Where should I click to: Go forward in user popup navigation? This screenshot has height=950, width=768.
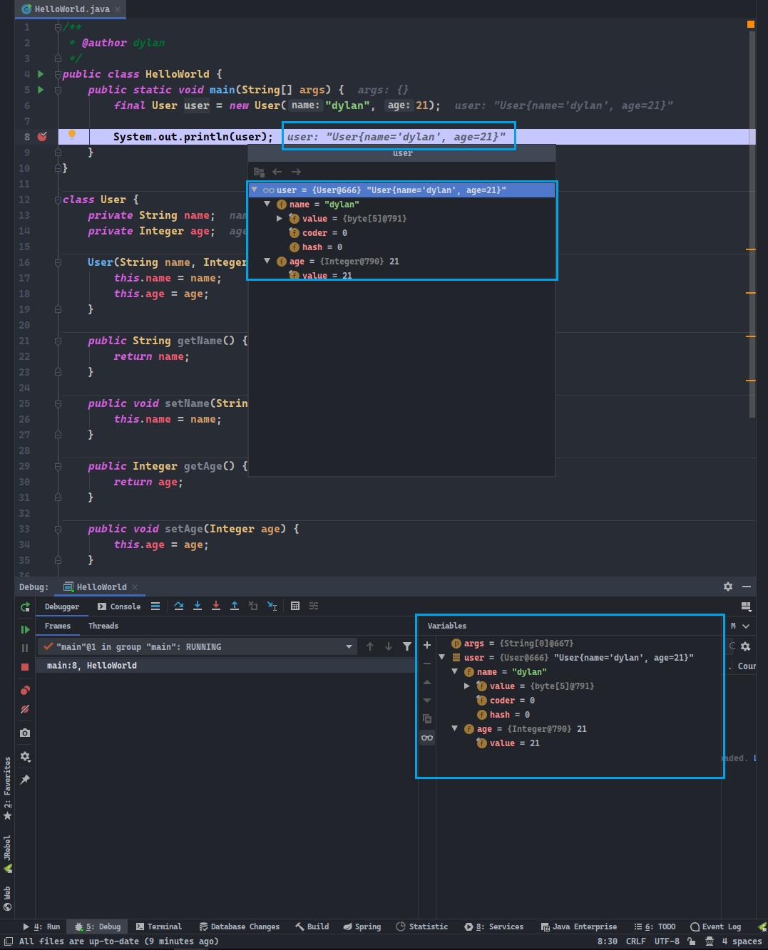(x=296, y=172)
